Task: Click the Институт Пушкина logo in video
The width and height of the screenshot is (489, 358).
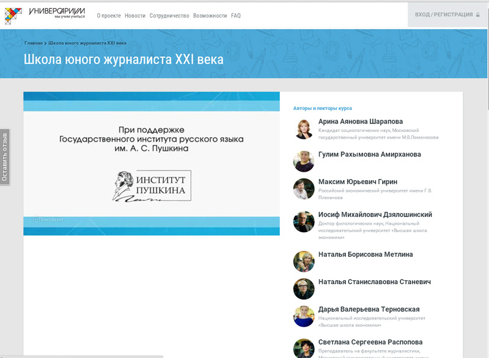Action: [x=152, y=186]
